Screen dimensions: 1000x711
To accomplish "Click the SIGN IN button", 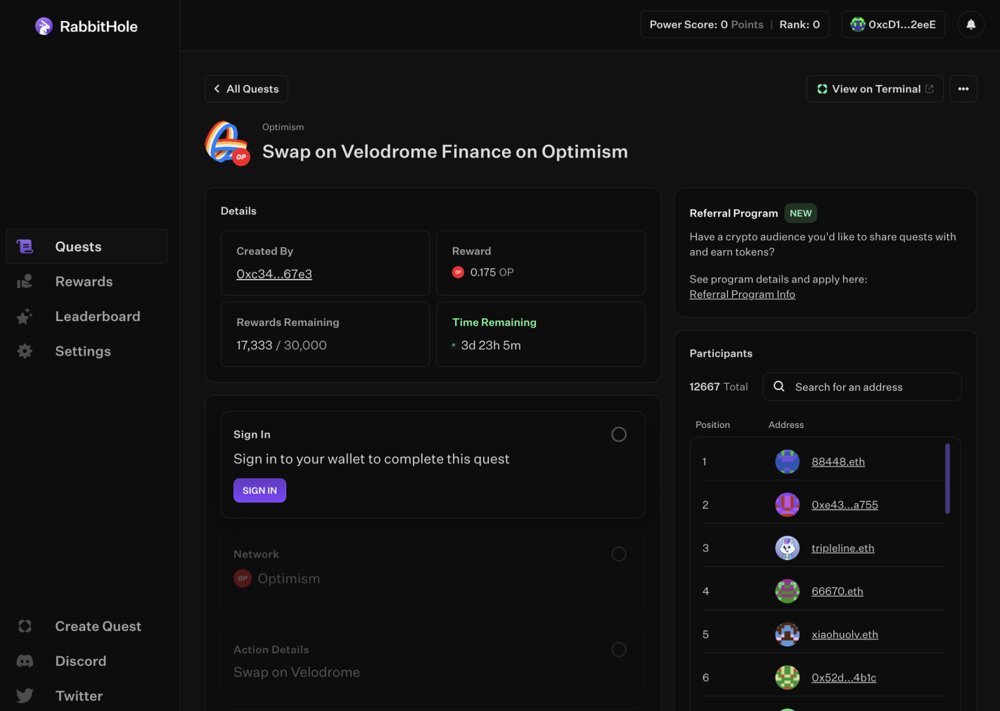I will pos(260,490).
